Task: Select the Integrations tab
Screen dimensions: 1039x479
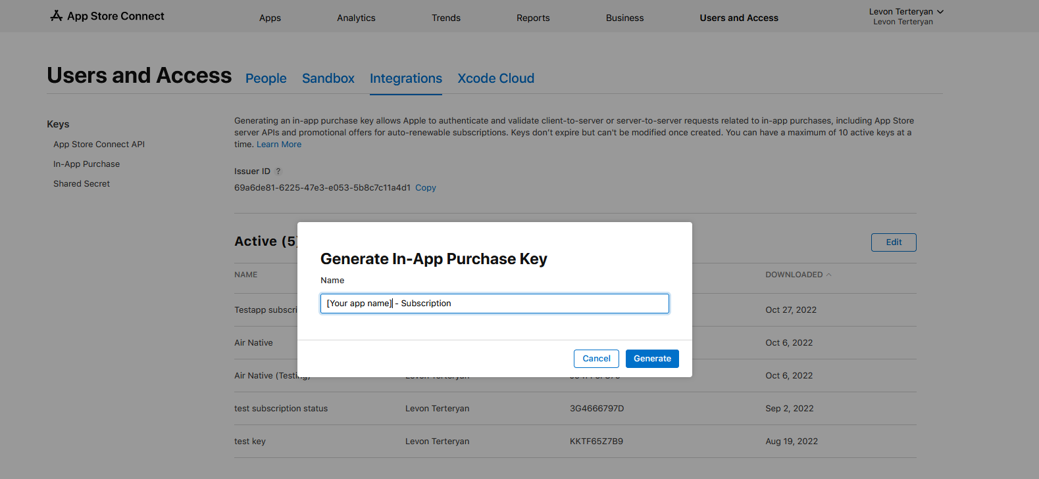Action: (406, 78)
